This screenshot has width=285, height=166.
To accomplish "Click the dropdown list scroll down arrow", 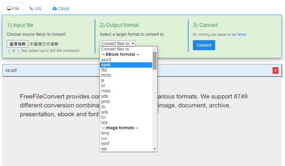I will click(x=155, y=149).
